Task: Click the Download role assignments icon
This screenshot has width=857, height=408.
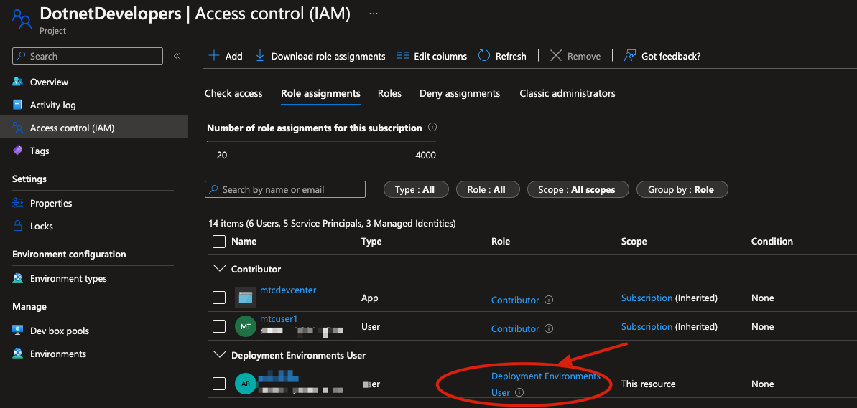Action: tap(260, 56)
